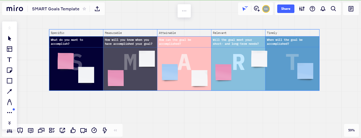
Task: Open the SMART Goals Template board title
Action: point(56,9)
